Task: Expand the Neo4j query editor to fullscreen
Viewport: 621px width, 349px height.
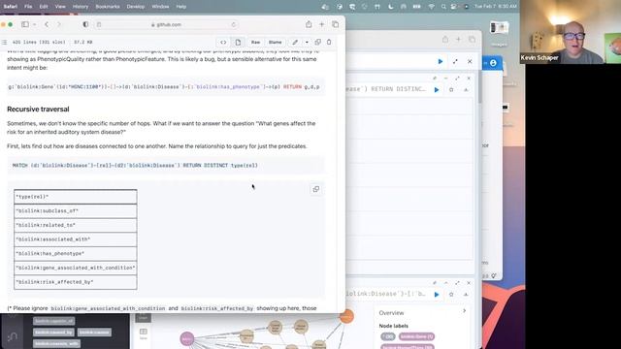Action: tap(455, 61)
